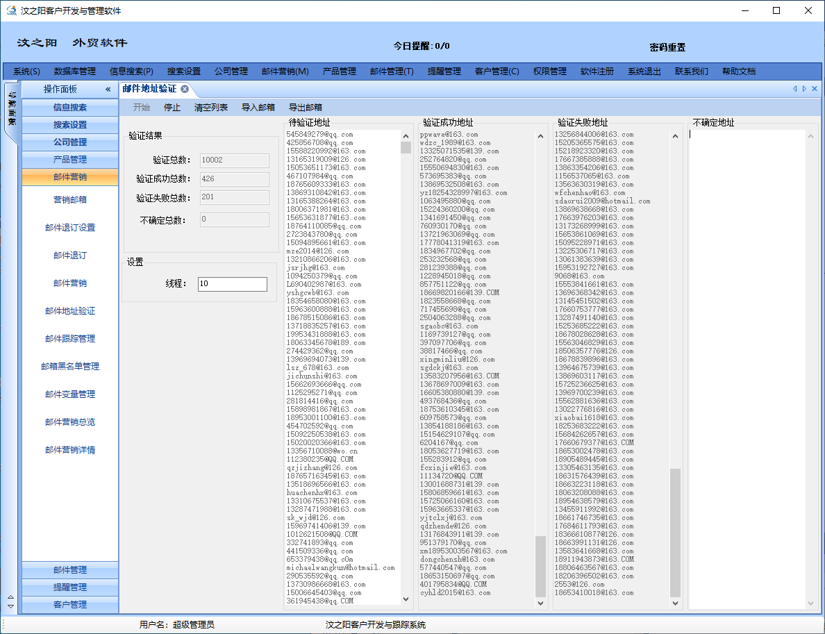Open the 系统(S) menu

tap(26, 72)
